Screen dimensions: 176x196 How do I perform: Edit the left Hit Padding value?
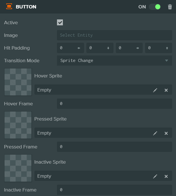pos(70,48)
